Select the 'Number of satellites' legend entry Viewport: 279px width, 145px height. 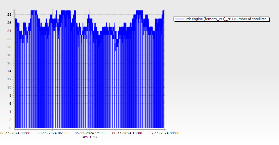(x=226, y=19)
